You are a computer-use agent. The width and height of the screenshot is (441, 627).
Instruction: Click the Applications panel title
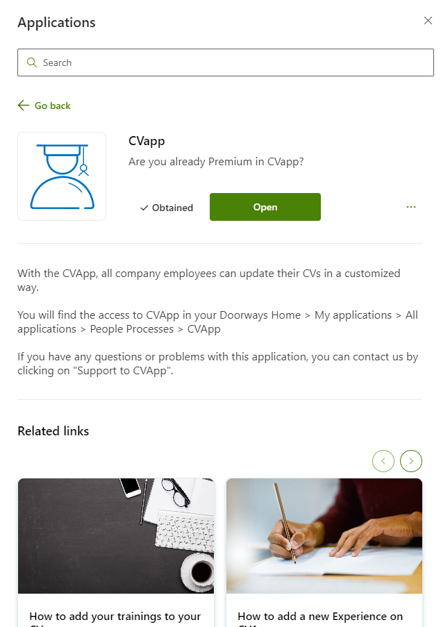pyautogui.click(x=56, y=22)
